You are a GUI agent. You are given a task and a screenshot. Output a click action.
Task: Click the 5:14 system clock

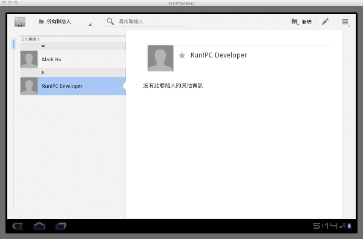pos(325,226)
